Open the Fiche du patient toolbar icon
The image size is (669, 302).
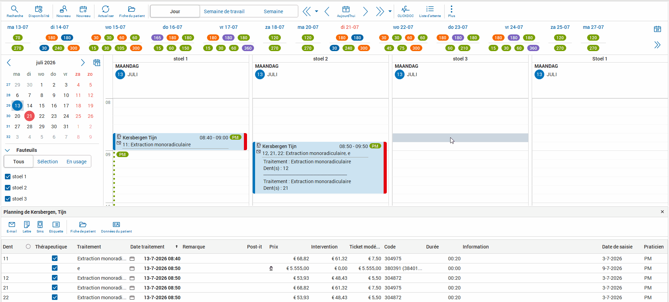click(x=132, y=11)
